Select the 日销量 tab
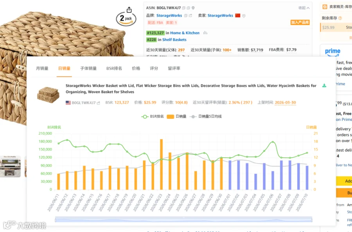Screen dimensions: 352x232 tap(64, 68)
